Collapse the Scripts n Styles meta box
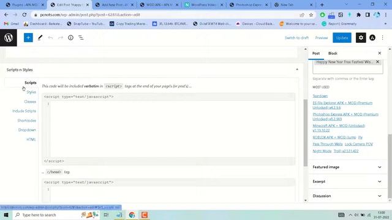392x220 pixels. click(x=297, y=70)
